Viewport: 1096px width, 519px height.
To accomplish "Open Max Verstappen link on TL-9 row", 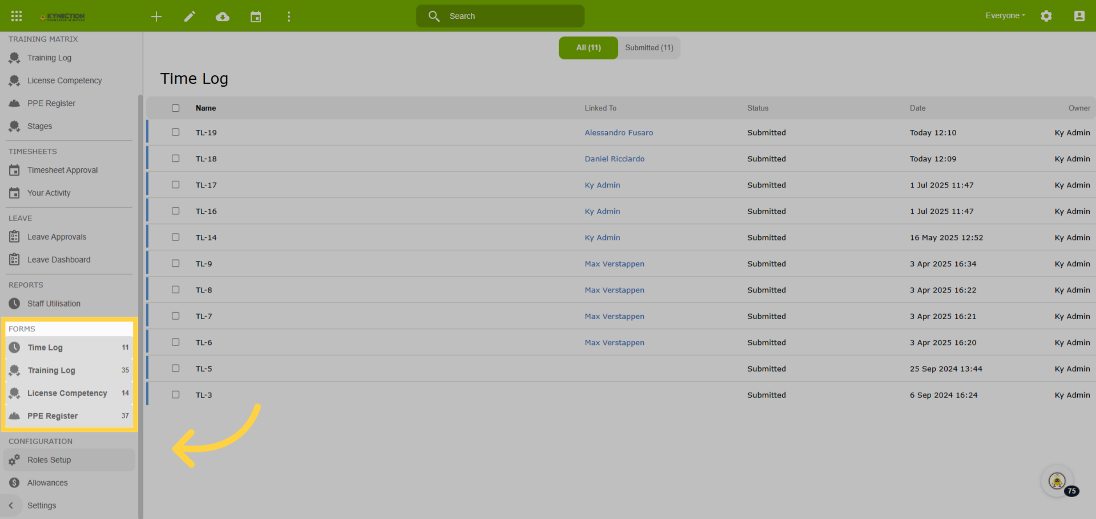I will pyautogui.click(x=615, y=264).
